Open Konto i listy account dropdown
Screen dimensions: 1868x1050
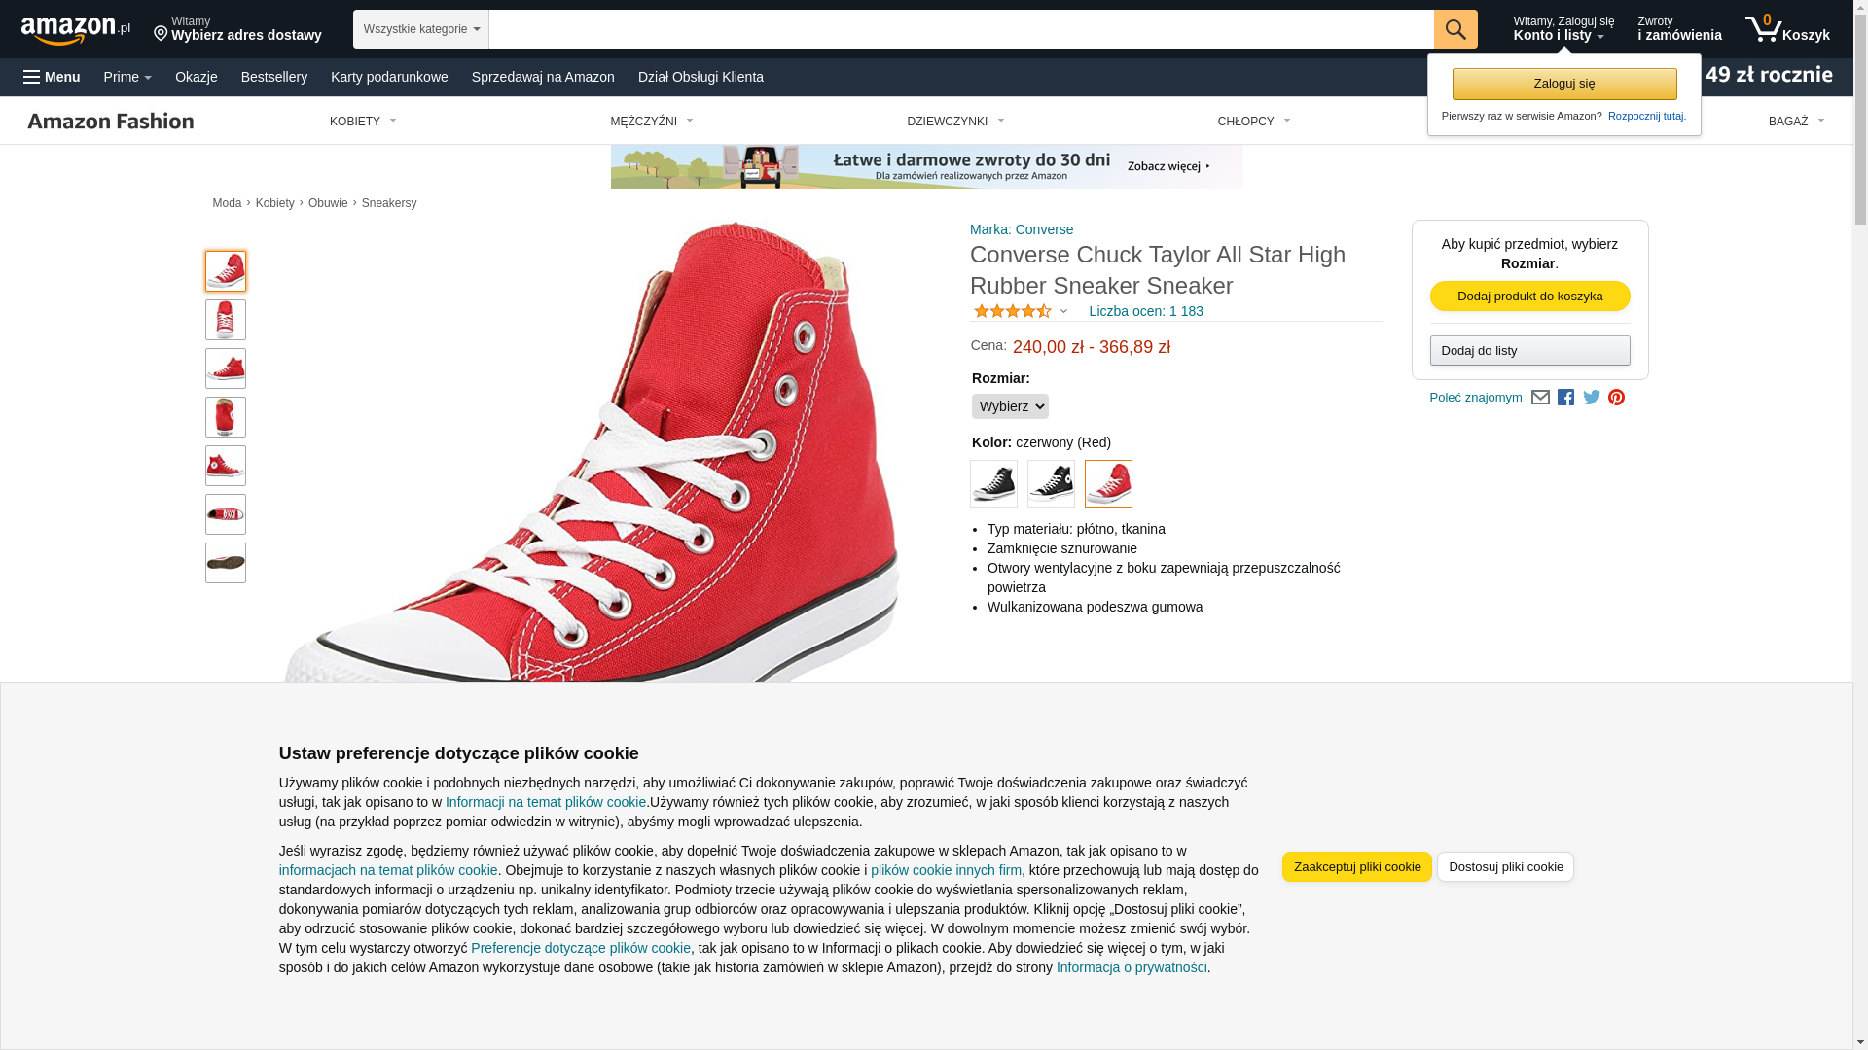pos(1563,29)
